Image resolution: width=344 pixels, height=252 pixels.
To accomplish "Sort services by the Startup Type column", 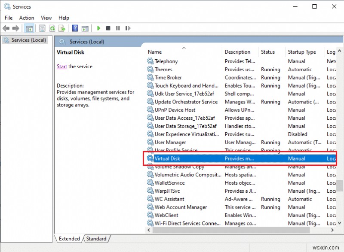I will (303, 52).
